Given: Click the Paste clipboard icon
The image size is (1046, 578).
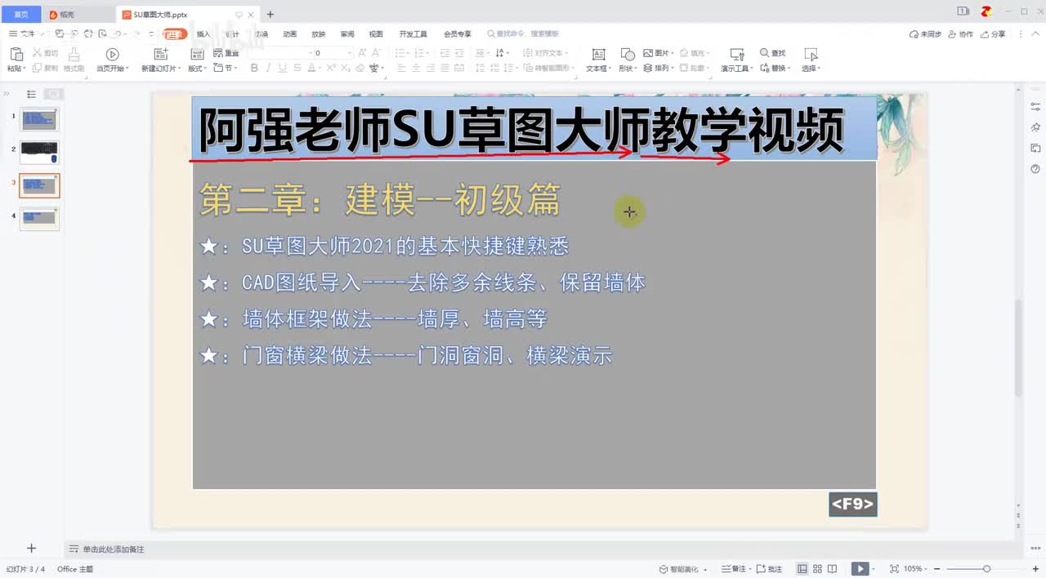Looking at the screenshot, I should click(x=16, y=54).
